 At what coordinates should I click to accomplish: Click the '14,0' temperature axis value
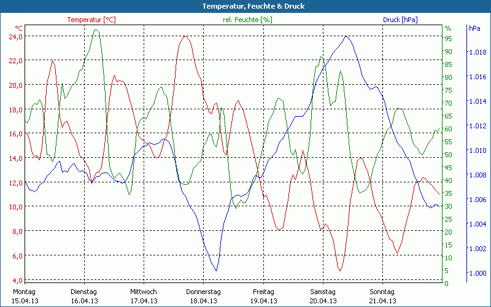click(16, 158)
